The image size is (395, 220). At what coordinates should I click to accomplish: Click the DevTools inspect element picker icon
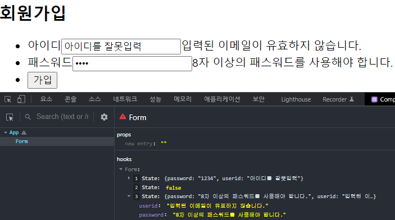point(8,99)
